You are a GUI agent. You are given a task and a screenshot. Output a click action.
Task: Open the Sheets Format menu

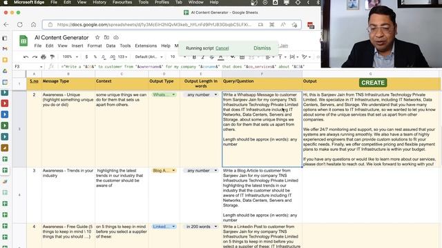coord(95,46)
